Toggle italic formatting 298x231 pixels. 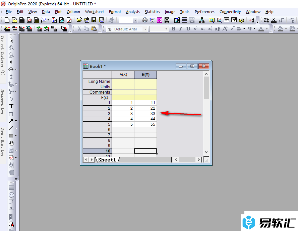tap(181, 29)
